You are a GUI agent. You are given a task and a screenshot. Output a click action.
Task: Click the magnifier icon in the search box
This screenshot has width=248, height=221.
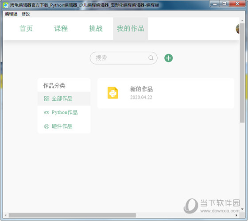tap(151, 58)
